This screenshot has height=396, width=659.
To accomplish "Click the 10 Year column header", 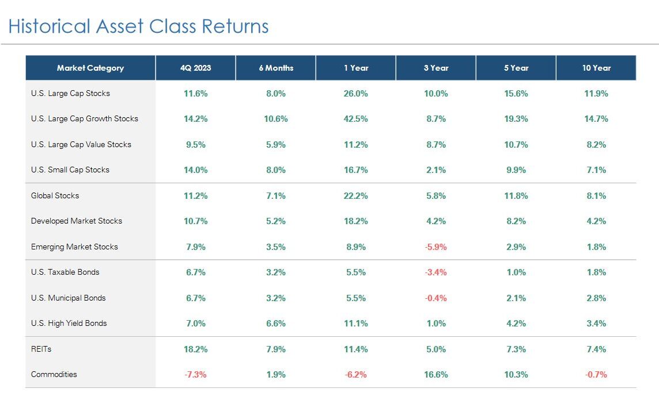I will (596, 68).
